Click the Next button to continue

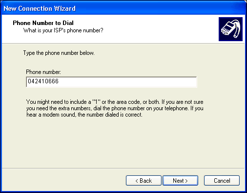coord(180,180)
